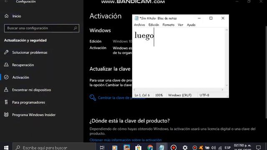Open Obtener más información sobre la activación

126,140
